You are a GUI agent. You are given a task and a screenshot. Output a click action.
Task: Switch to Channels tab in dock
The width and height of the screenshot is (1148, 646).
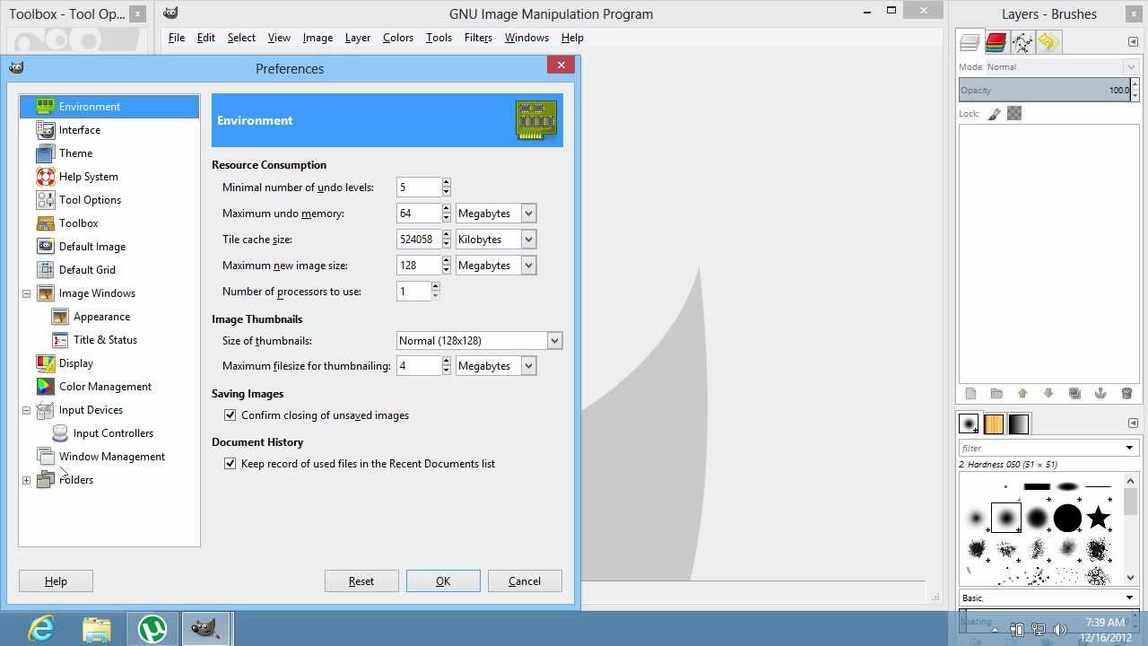coord(996,42)
